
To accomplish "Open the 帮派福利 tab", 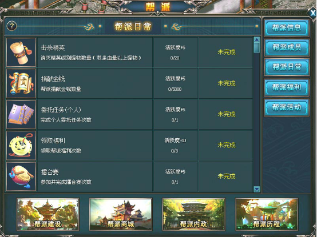I will 287,87.
